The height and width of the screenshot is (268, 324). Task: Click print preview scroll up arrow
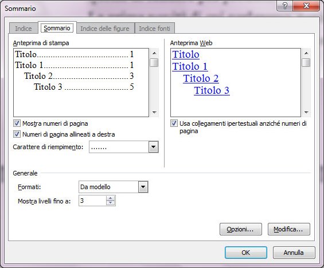click(154, 53)
